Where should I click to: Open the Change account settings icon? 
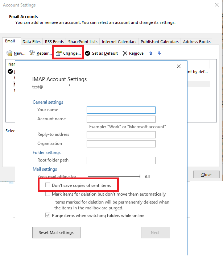(x=58, y=53)
